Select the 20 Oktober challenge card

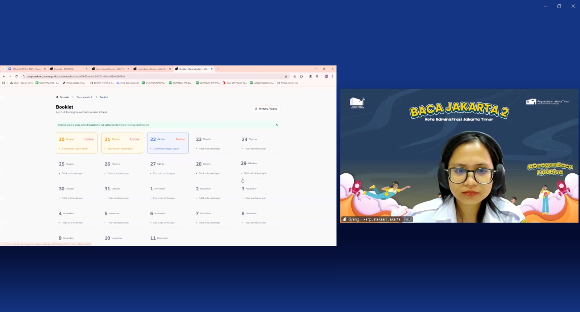click(76, 143)
